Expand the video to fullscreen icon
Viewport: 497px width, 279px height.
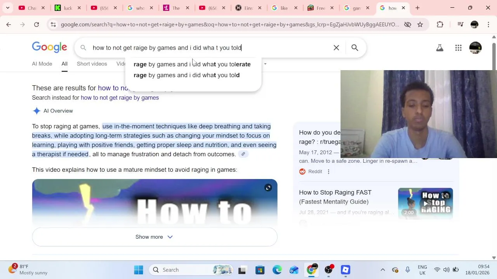point(268,188)
